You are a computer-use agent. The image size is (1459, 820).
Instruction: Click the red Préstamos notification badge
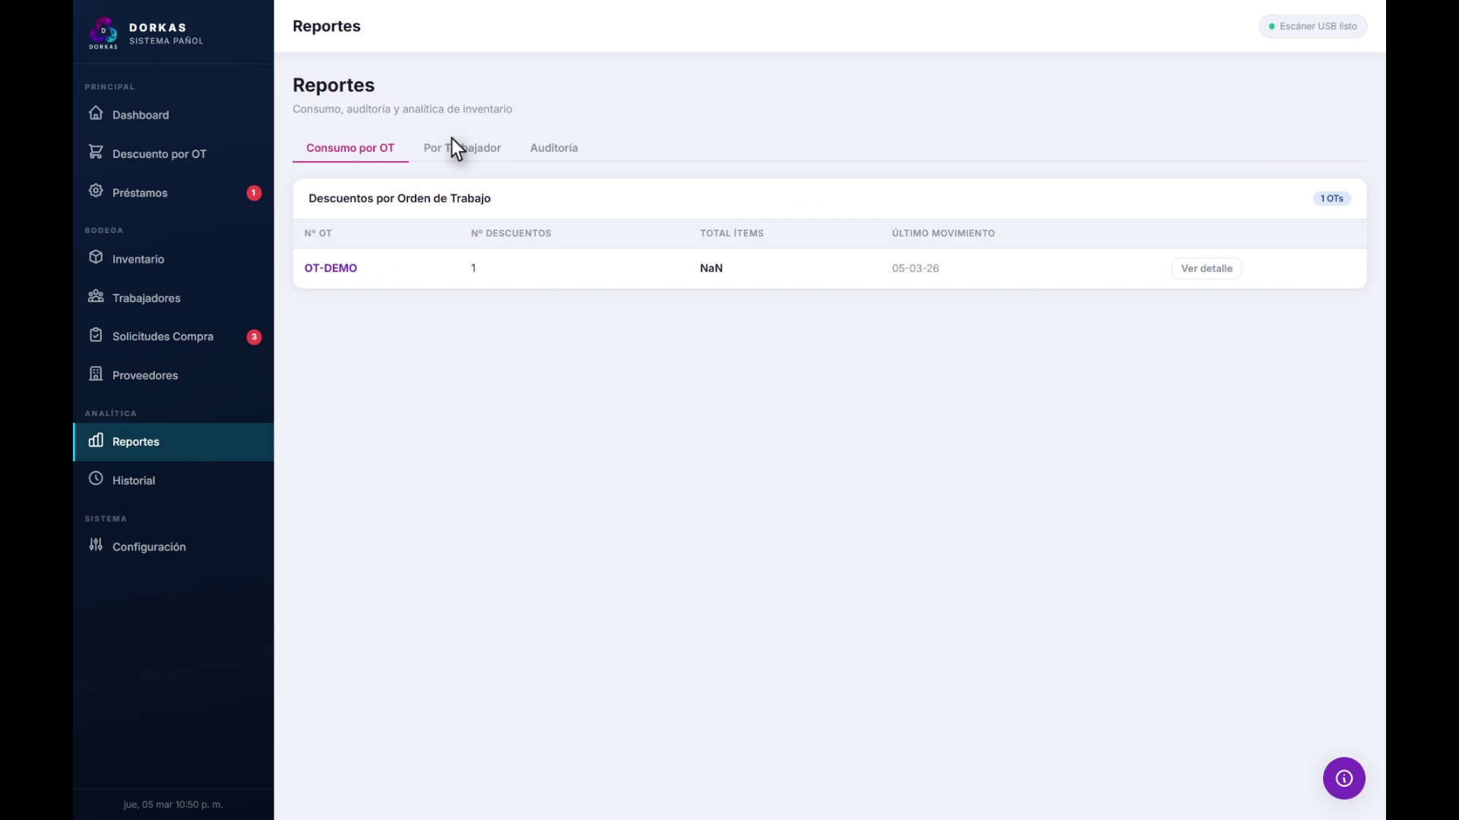point(254,193)
